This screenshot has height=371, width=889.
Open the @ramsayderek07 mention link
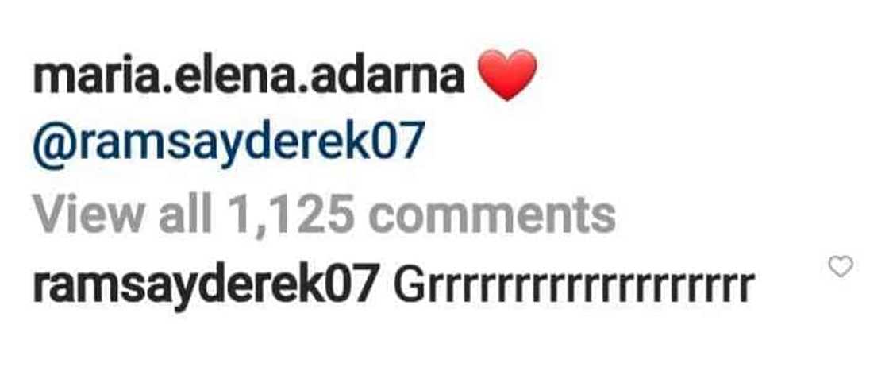229,143
